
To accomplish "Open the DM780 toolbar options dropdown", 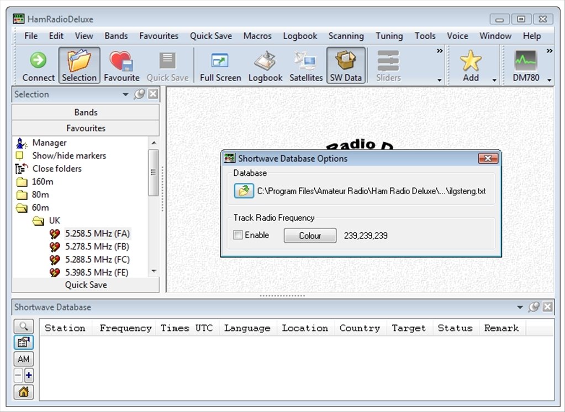I will click(550, 80).
